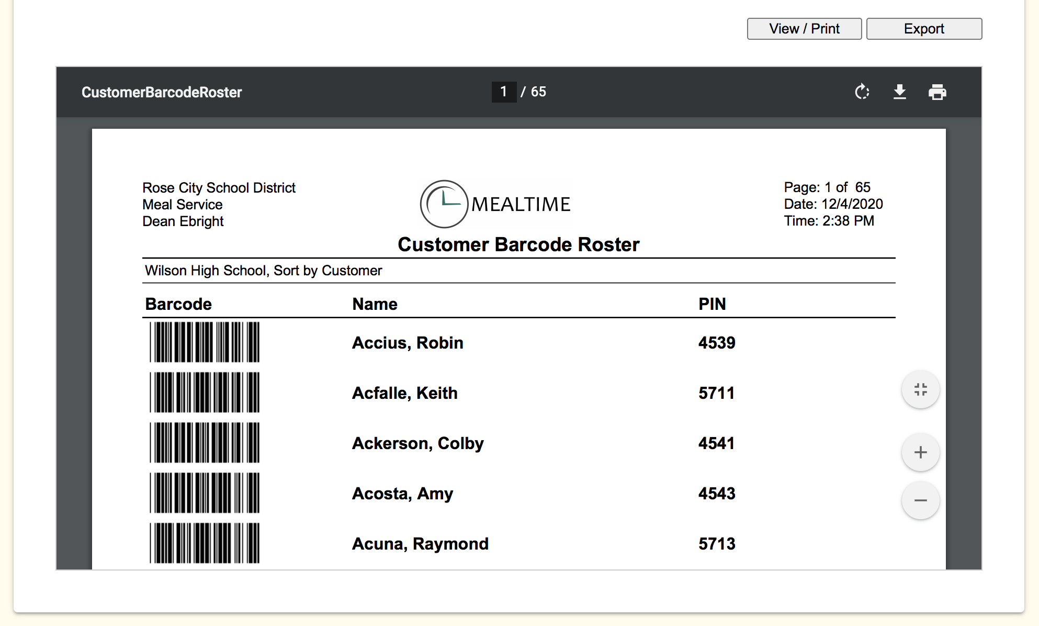Zoom in with the plus button
The width and height of the screenshot is (1039, 626).
pos(920,452)
